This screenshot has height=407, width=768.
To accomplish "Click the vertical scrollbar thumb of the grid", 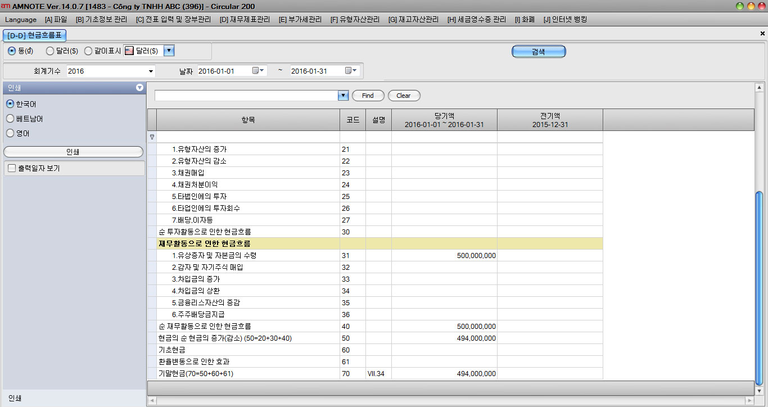I will click(759, 287).
